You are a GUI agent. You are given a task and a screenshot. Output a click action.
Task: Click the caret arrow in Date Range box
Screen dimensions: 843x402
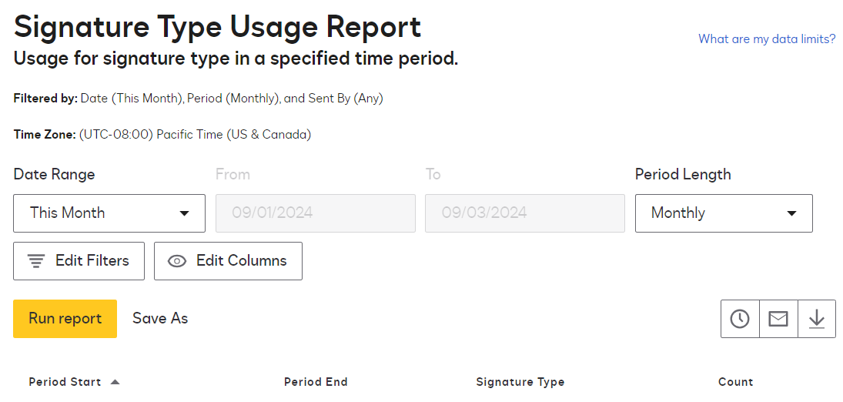(x=184, y=213)
